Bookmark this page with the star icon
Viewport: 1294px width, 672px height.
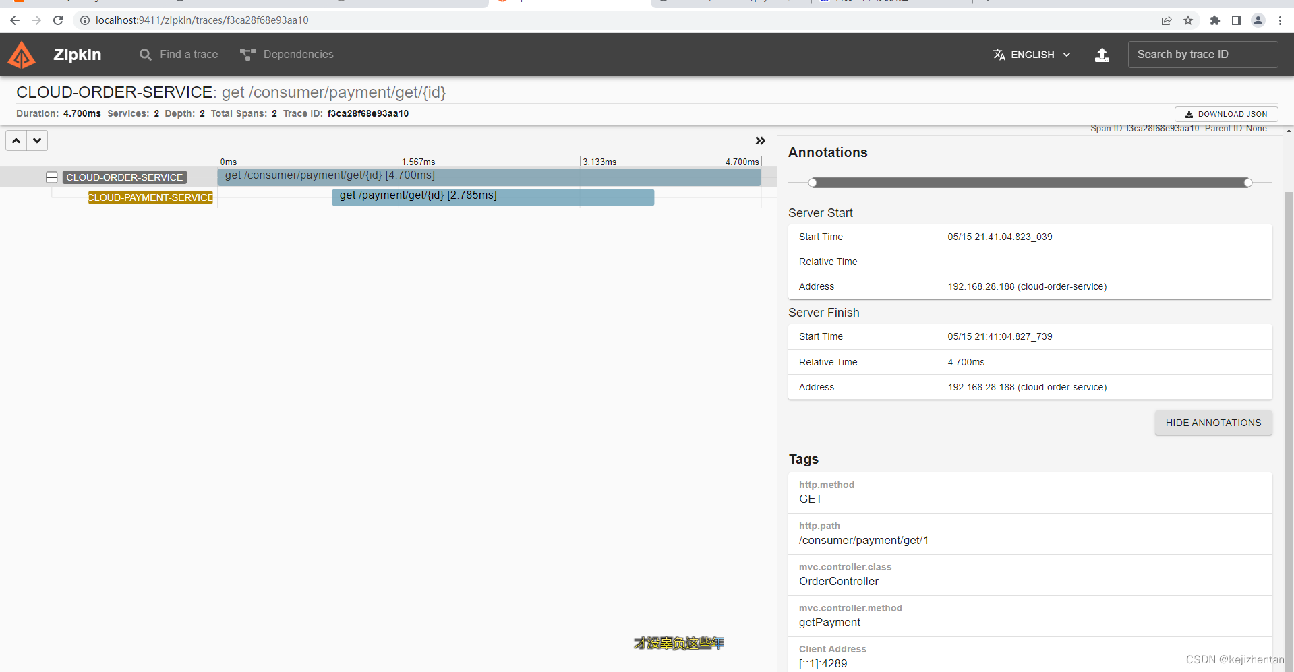(1188, 20)
